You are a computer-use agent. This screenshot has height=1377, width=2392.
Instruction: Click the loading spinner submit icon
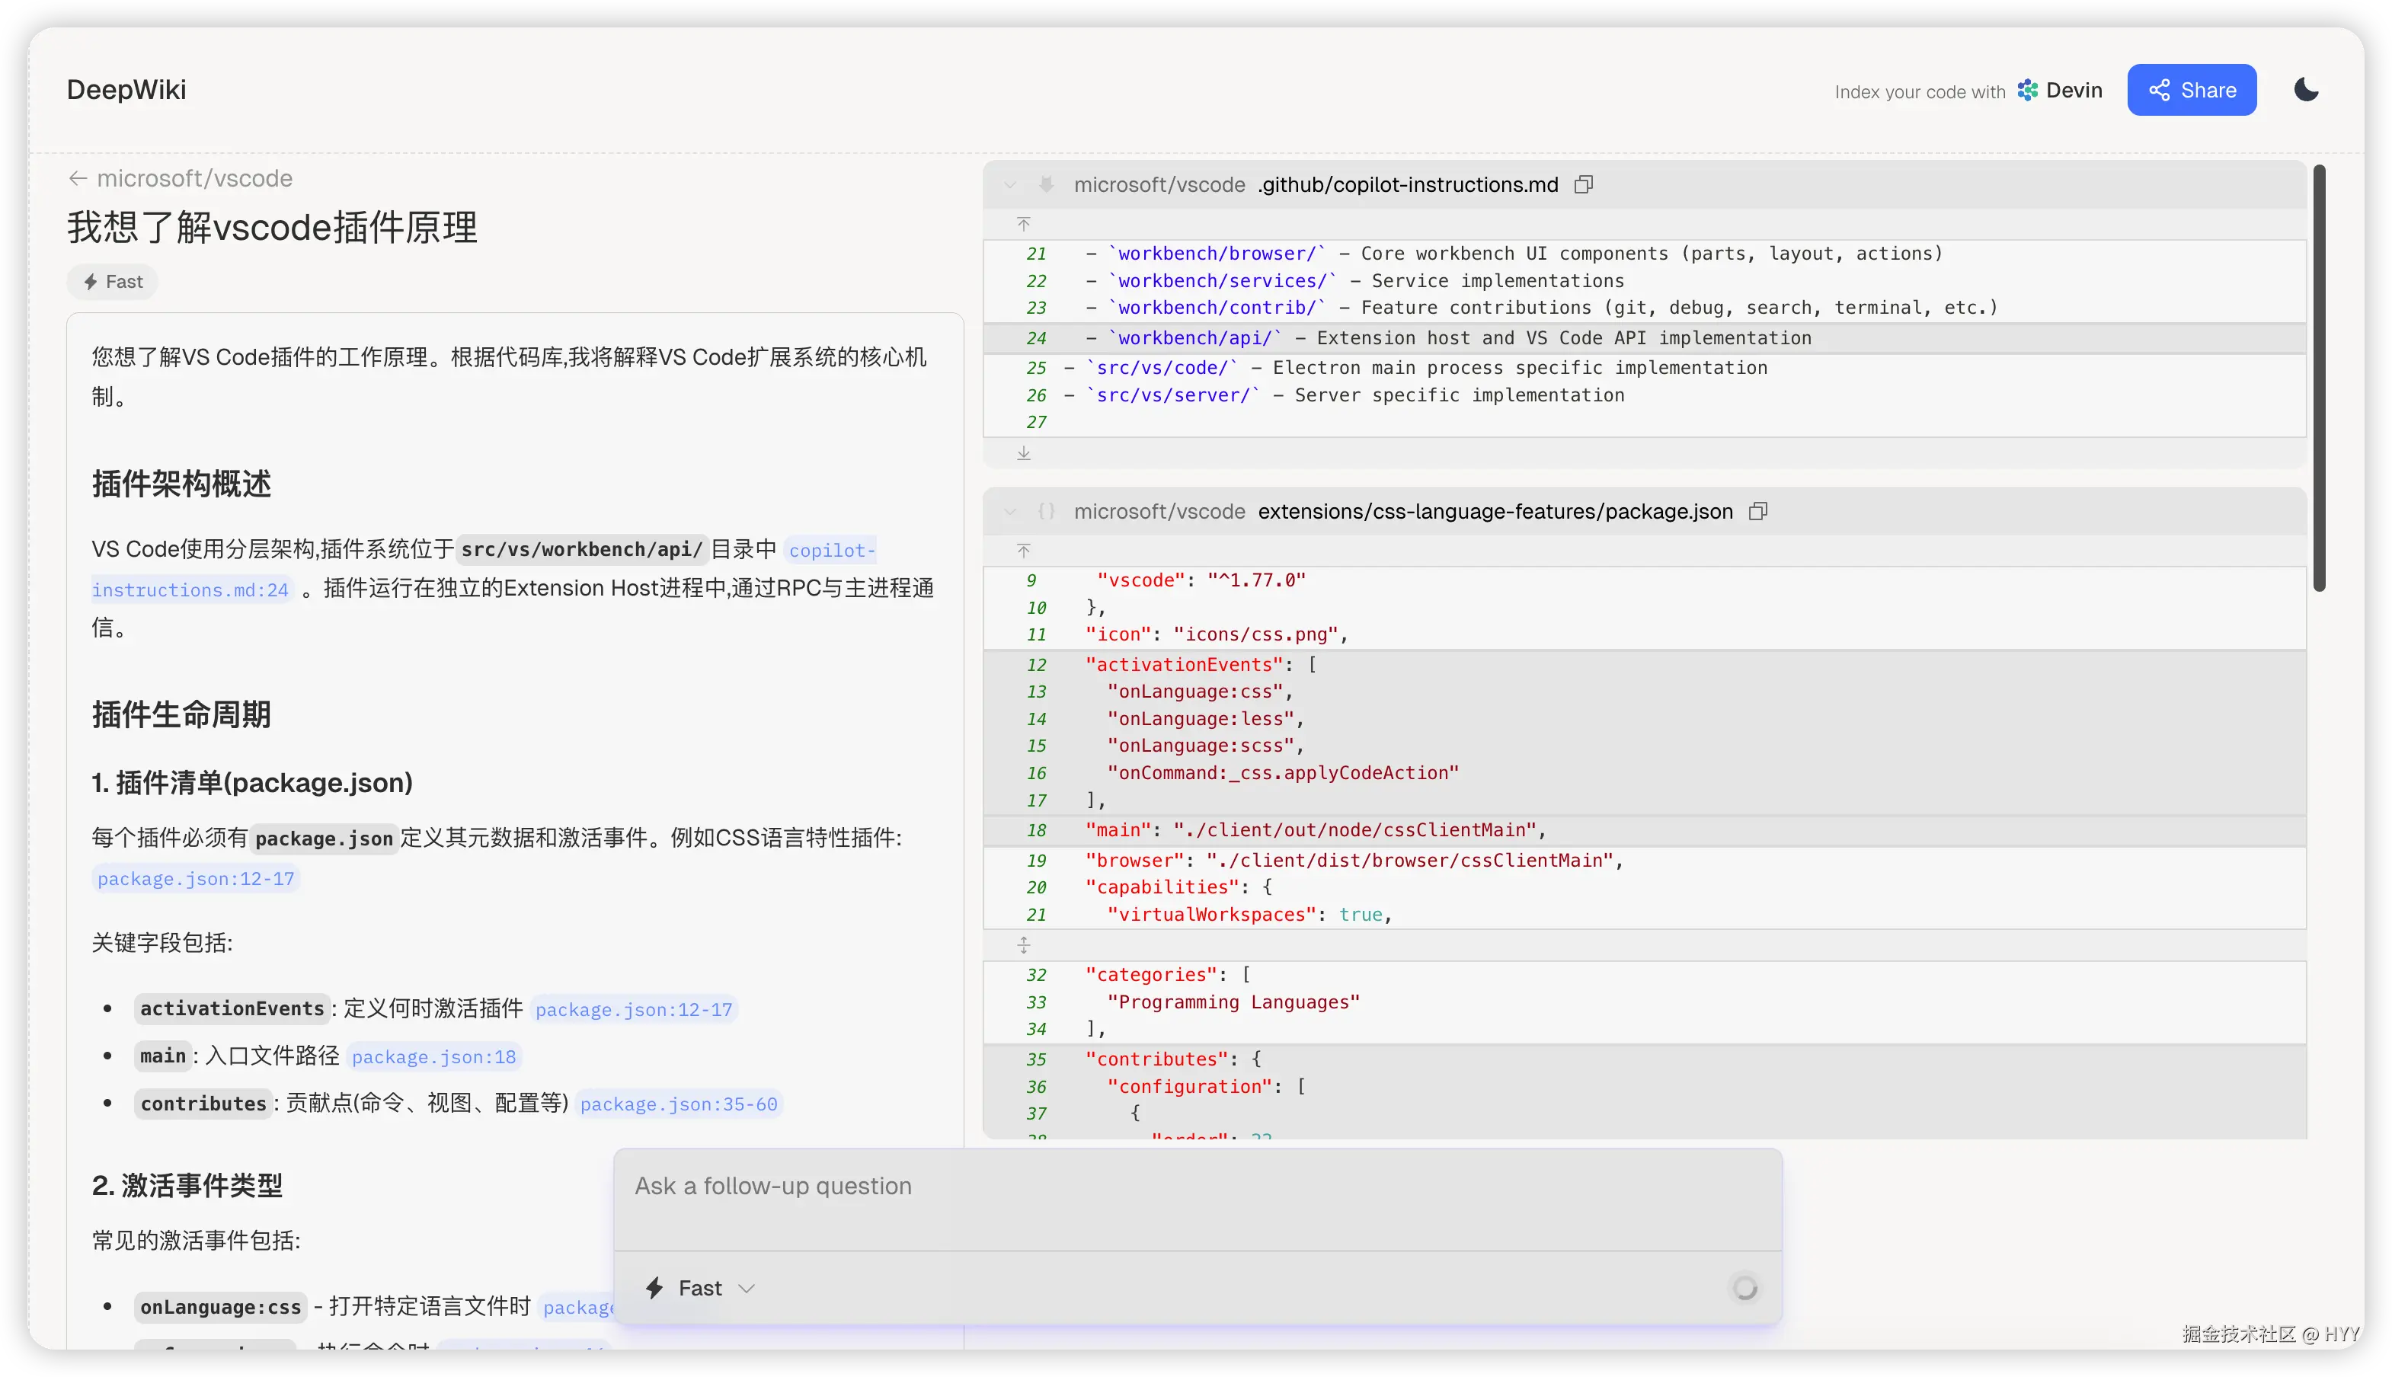pyautogui.click(x=1744, y=1288)
